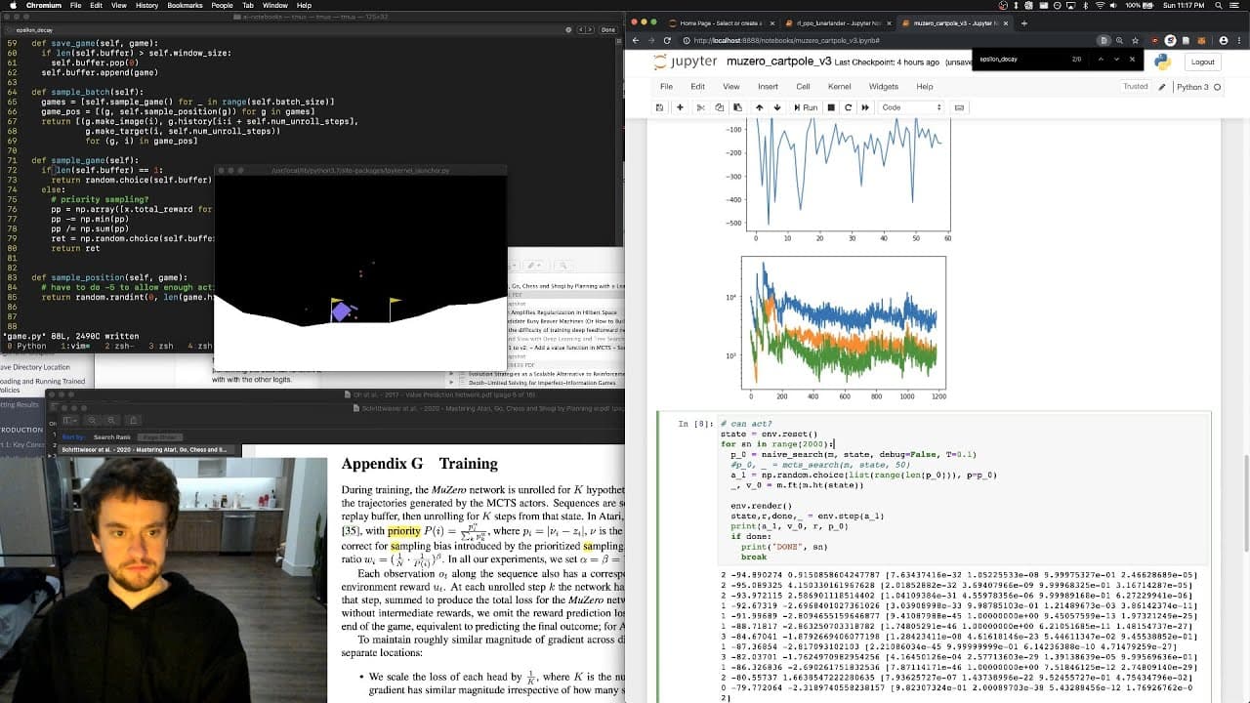Go to previous find-in-page match
The height and width of the screenshot is (703, 1250).
point(1101,60)
